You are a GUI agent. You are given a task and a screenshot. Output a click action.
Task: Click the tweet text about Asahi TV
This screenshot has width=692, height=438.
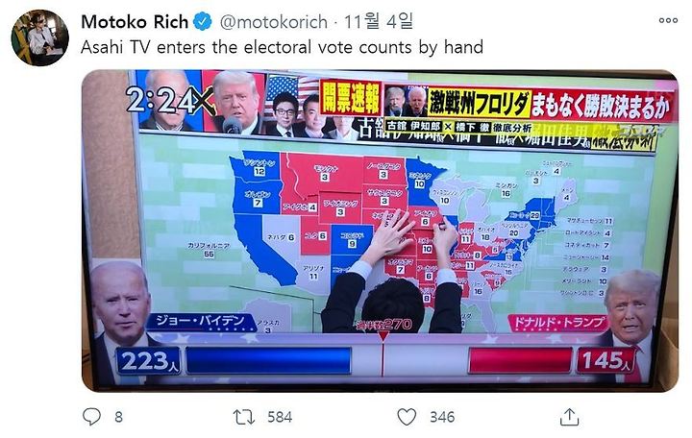point(282,47)
